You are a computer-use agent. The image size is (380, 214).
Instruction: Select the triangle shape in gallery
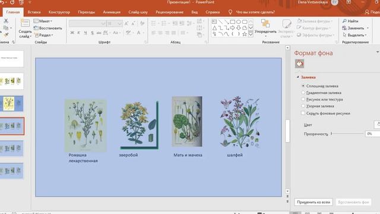[x=214, y=28]
